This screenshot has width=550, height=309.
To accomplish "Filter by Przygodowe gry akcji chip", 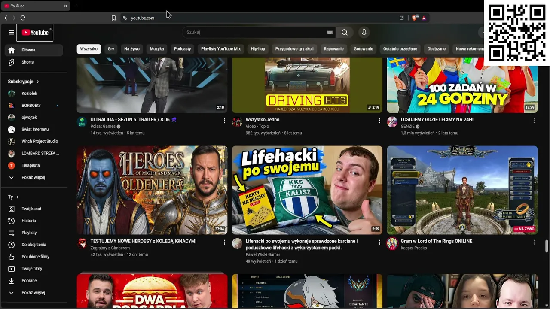I will pyautogui.click(x=294, y=49).
